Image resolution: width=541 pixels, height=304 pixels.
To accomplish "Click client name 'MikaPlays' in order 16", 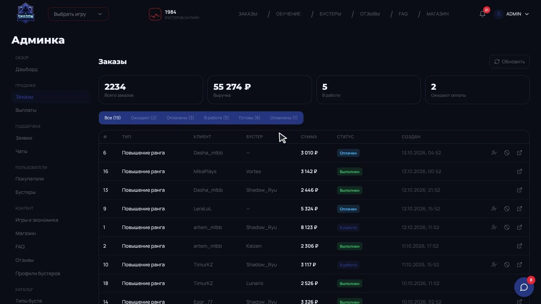I will [x=205, y=171].
